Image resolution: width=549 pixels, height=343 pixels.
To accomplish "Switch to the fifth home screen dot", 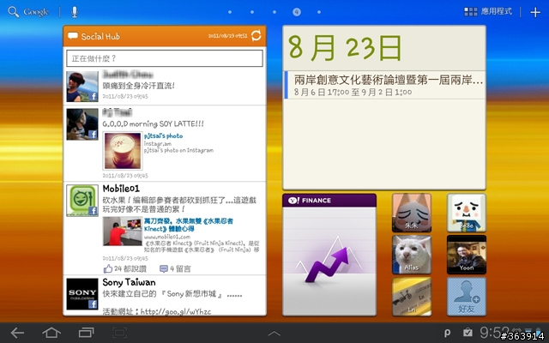I will click(319, 12).
